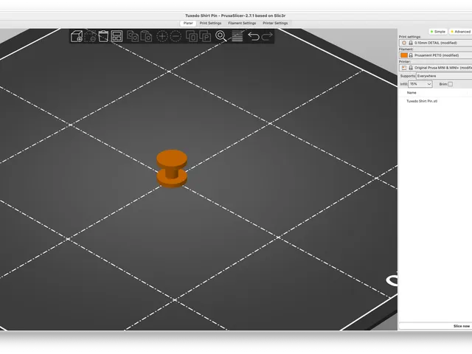Click the lock icon beside Prusament PETG
The width and height of the screenshot is (472, 354).
[411, 55]
